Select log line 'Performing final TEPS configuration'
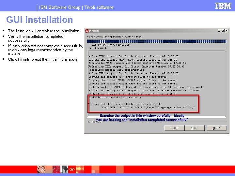The width and height of the screenshot is (235, 176). [x=145, y=87]
